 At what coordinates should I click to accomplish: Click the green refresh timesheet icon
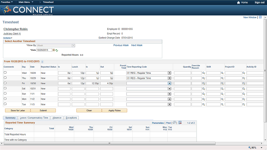click(x=57, y=50)
